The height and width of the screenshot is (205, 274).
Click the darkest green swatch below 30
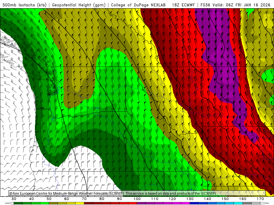pyautogui.click(x=18, y=203)
